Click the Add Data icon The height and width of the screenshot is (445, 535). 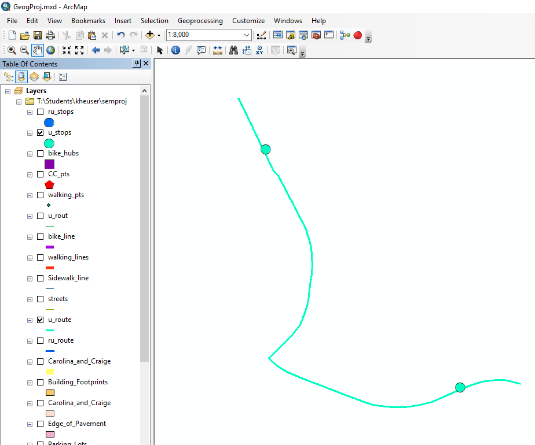150,35
